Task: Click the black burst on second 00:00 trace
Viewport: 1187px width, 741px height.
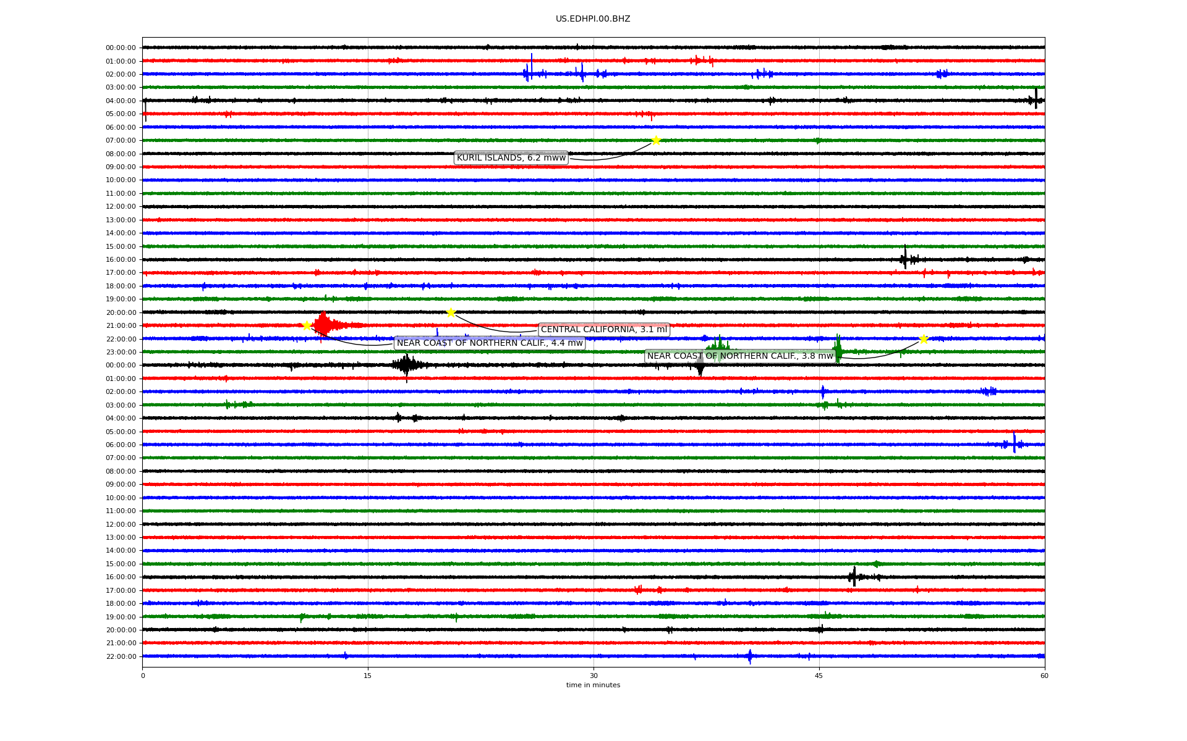Action: (x=406, y=365)
